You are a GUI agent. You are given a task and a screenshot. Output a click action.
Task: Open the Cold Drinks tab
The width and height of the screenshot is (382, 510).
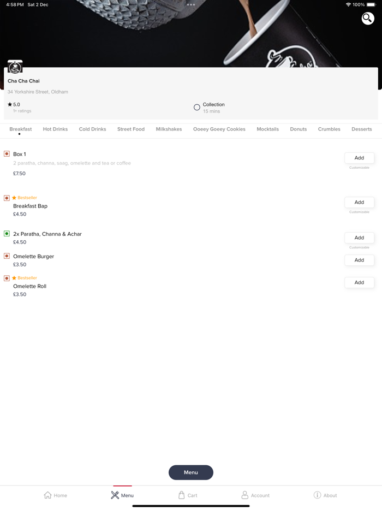click(x=92, y=129)
